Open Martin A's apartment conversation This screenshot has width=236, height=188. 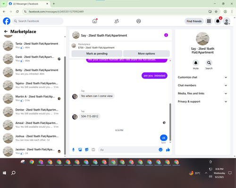(32, 98)
